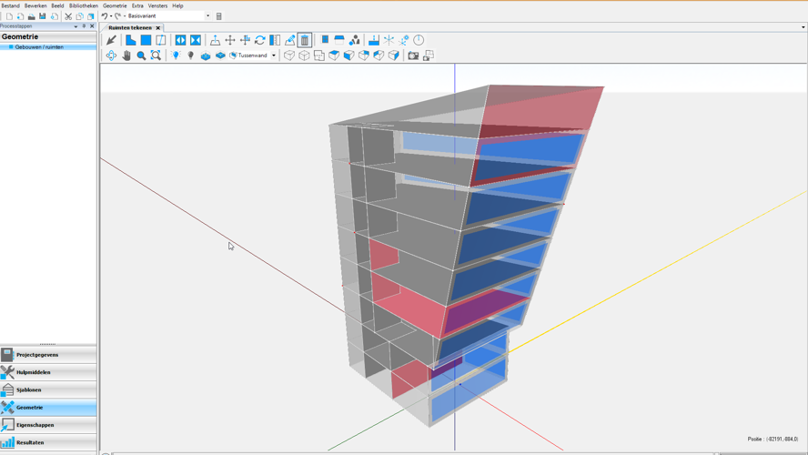The width and height of the screenshot is (808, 455).
Task: Click the camera snapshot icon
Action: [413, 56]
